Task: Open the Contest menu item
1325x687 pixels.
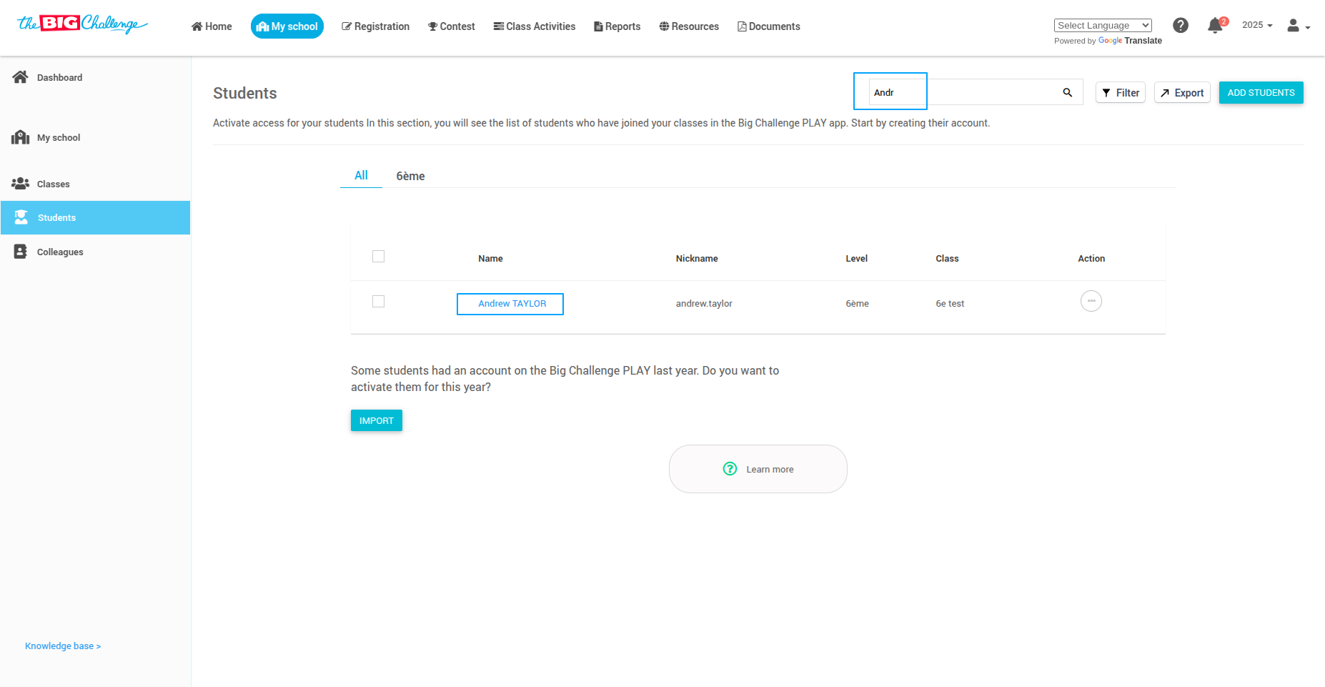Action: click(451, 26)
